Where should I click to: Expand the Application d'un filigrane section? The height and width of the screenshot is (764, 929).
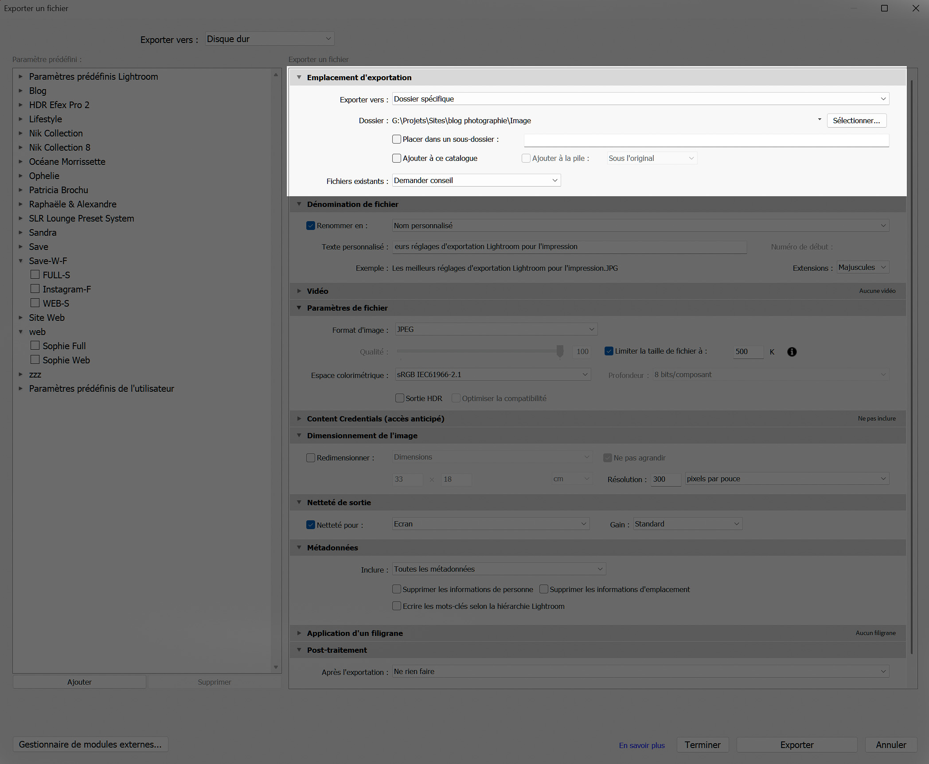pos(299,633)
